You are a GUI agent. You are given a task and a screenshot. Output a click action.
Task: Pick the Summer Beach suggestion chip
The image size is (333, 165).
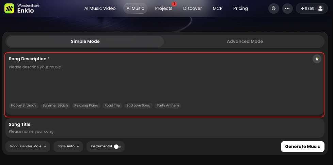pyautogui.click(x=55, y=105)
